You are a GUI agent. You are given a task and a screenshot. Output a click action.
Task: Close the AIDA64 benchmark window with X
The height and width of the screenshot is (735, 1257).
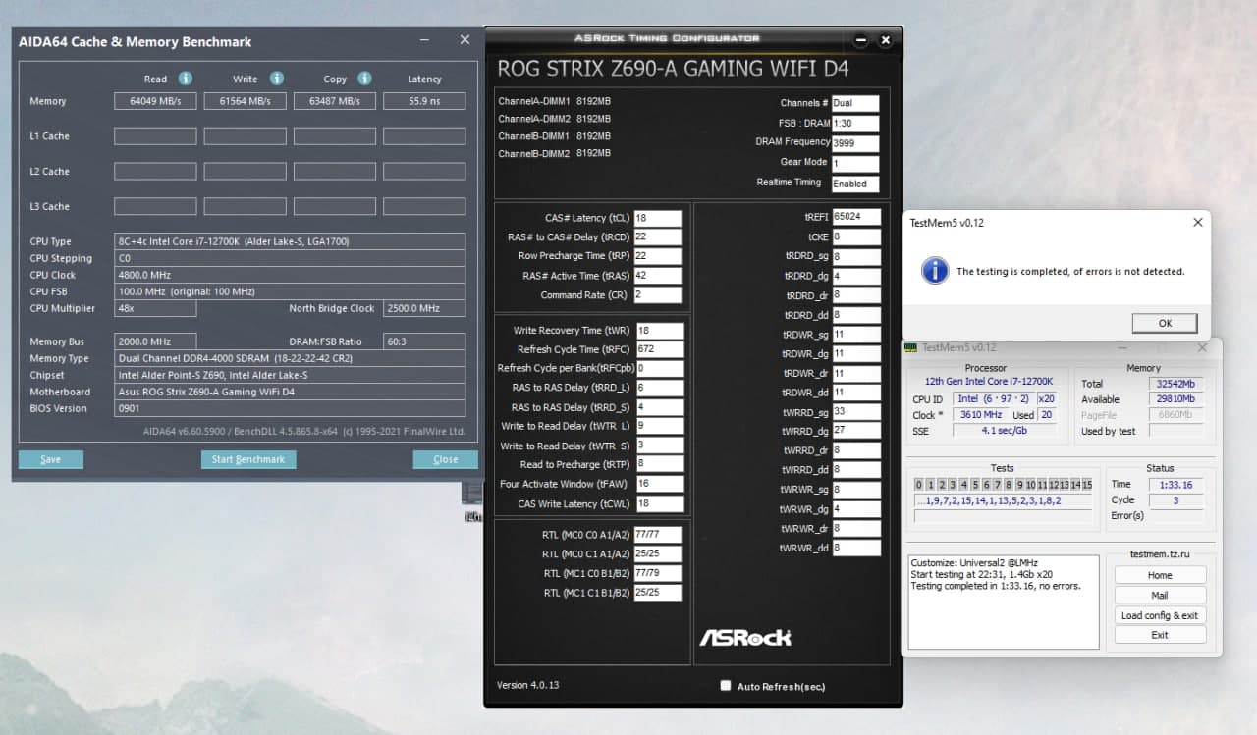click(x=465, y=40)
